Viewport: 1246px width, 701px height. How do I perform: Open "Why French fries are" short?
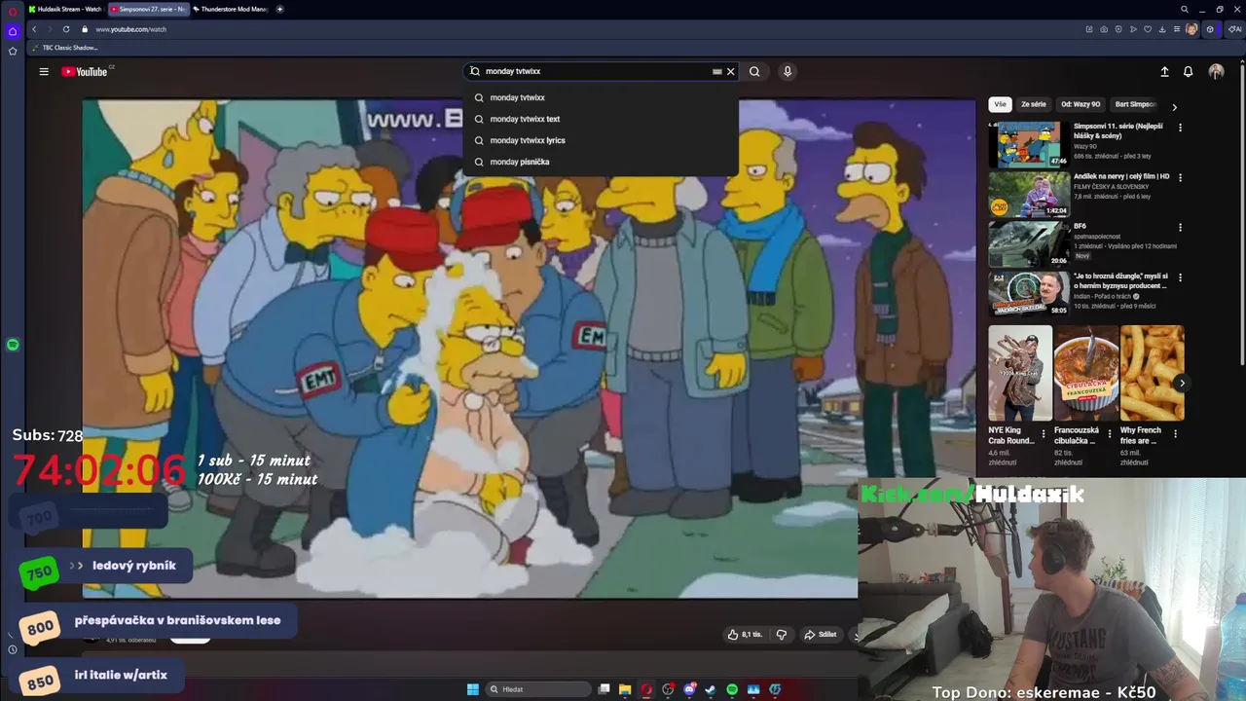[1152, 373]
